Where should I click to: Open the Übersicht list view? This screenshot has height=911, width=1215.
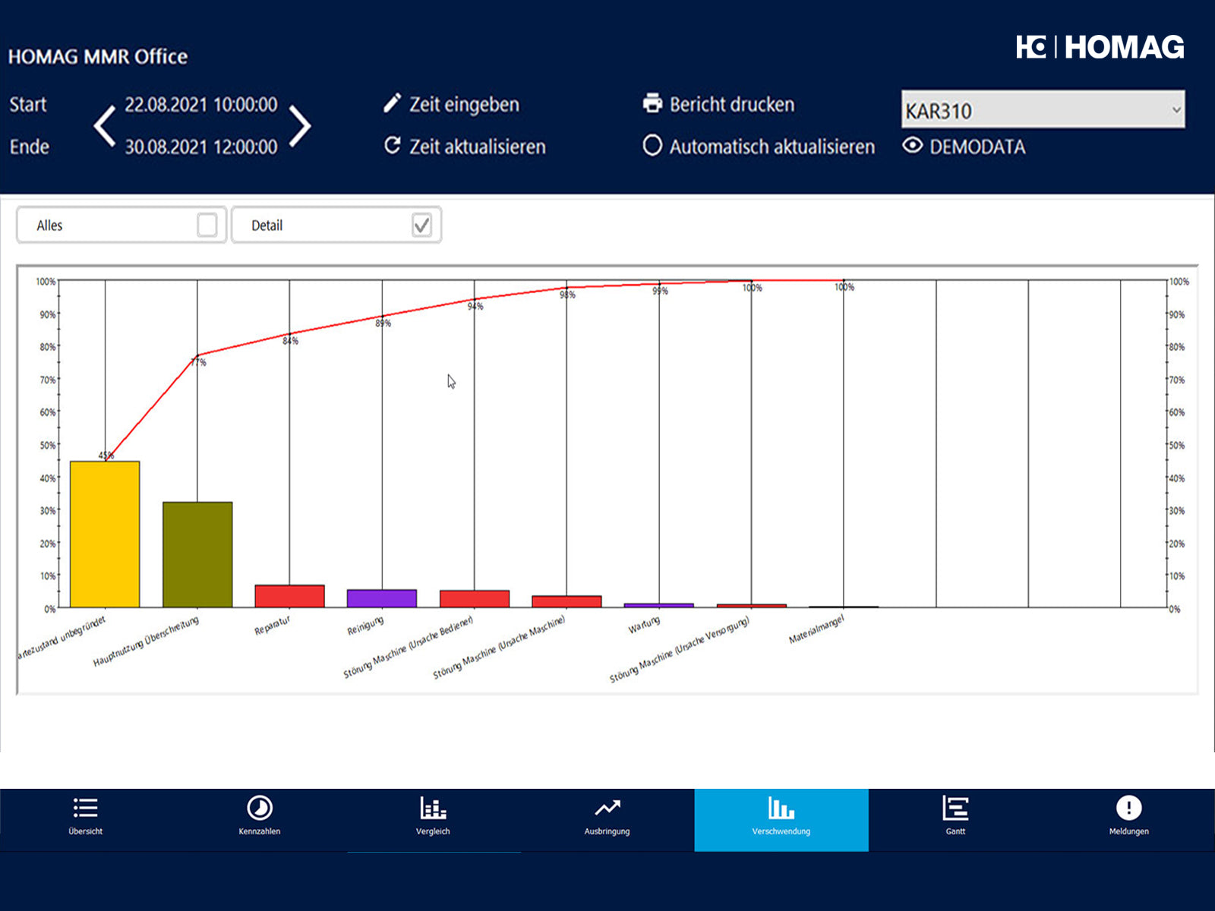85,809
